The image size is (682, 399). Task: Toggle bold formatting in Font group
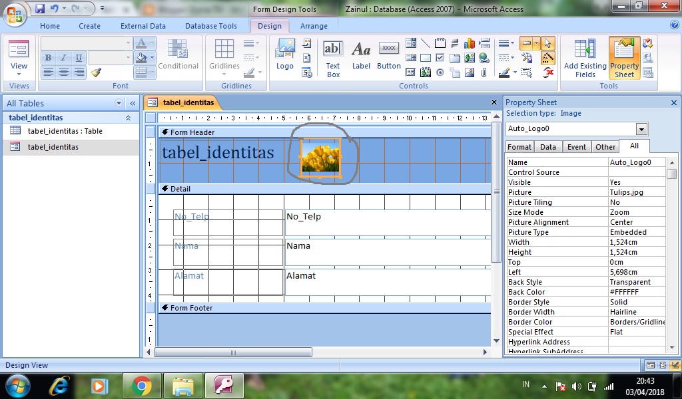47,57
